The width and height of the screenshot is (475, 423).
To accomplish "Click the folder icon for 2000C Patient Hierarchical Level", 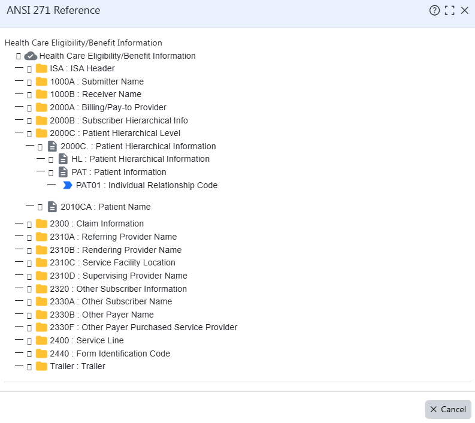I will (41, 134).
